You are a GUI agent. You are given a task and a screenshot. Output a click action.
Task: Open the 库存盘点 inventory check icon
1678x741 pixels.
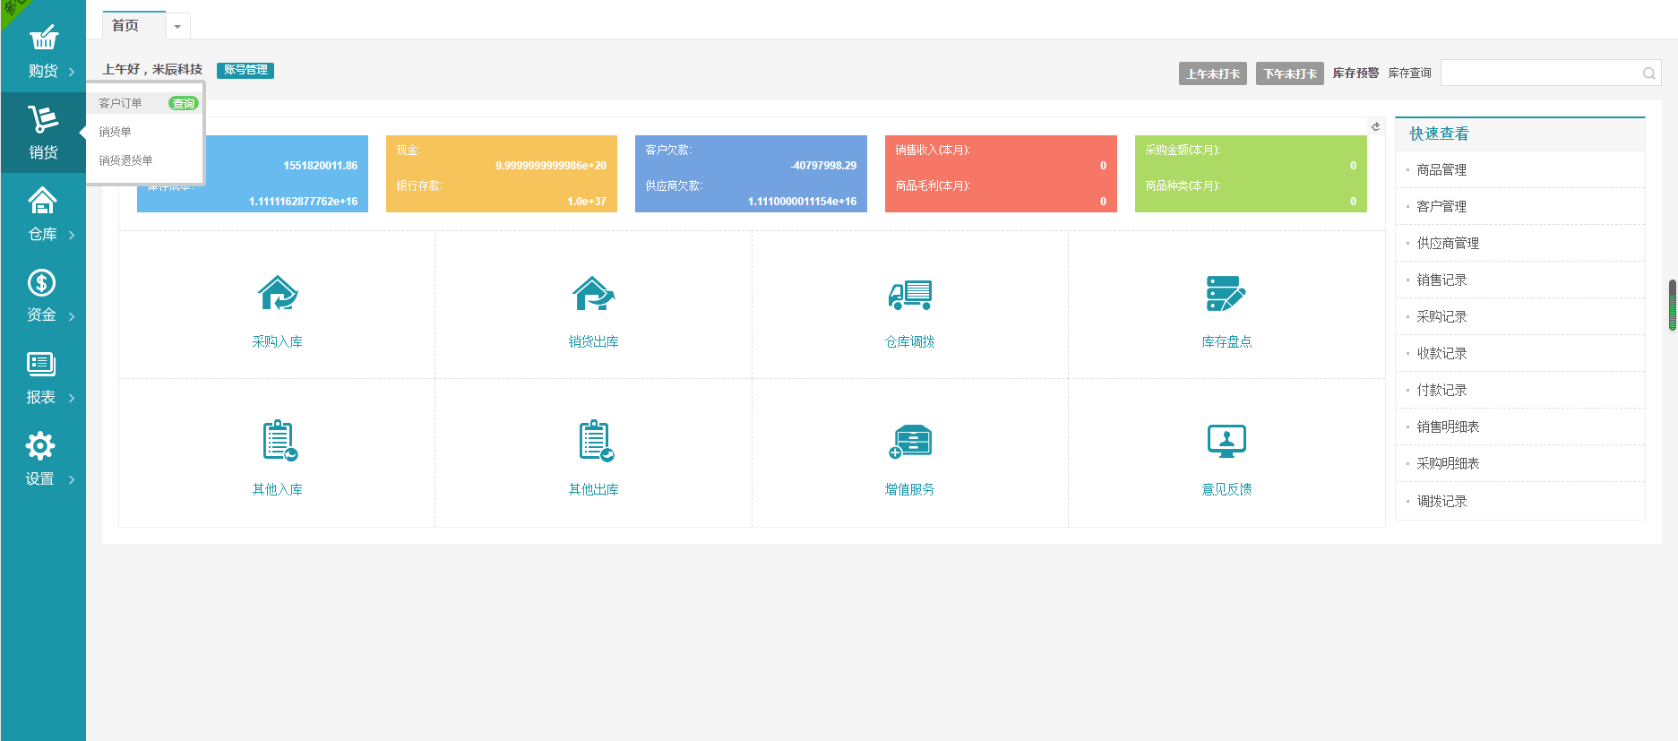1226,294
